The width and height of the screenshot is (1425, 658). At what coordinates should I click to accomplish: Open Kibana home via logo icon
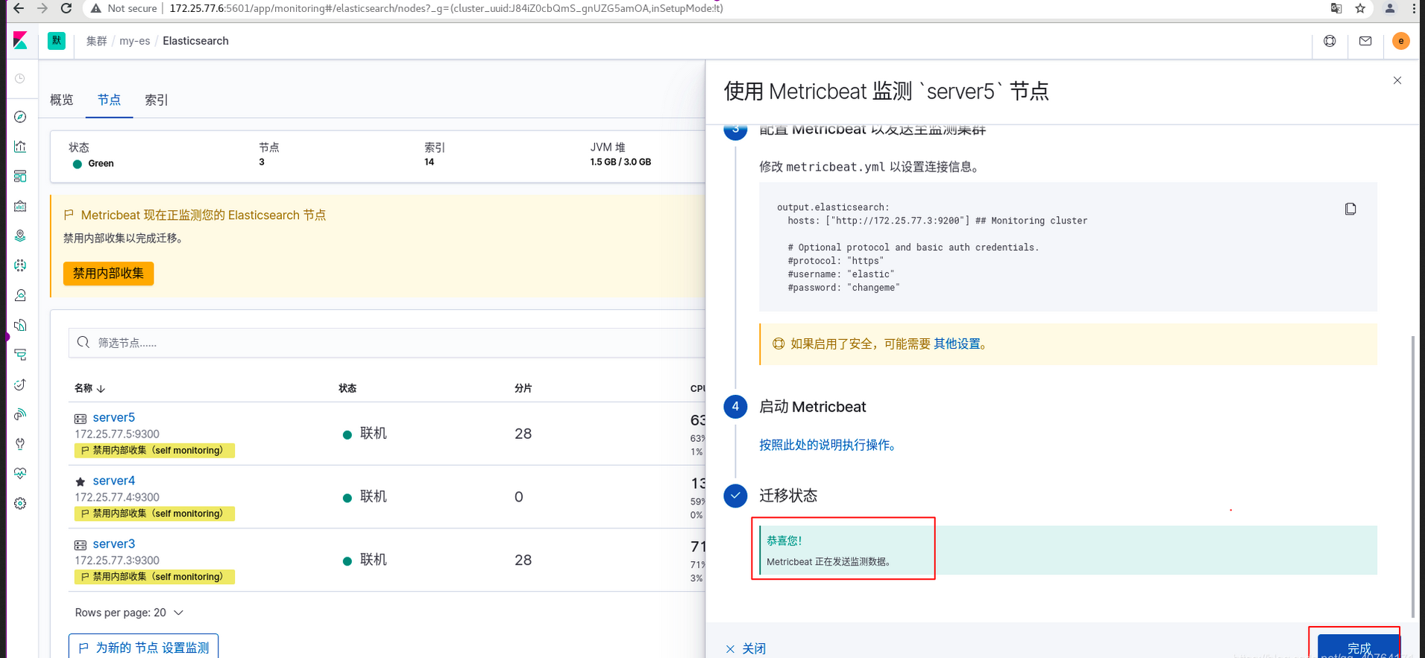coord(21,40)
